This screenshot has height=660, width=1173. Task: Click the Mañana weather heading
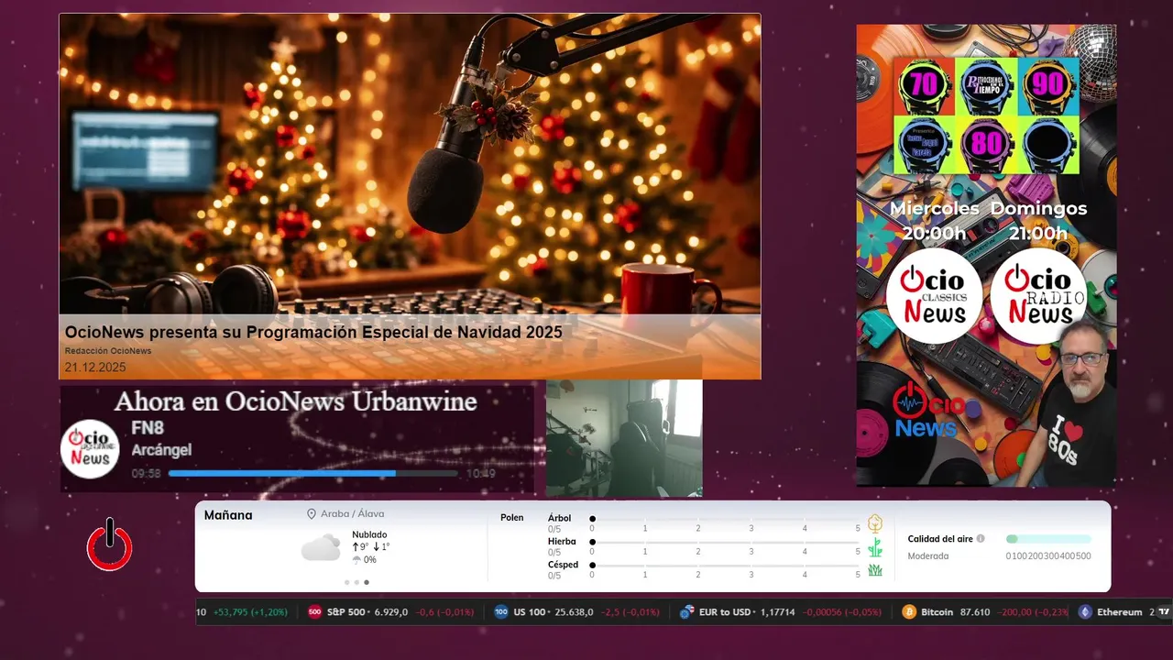(x=228, y=515)
